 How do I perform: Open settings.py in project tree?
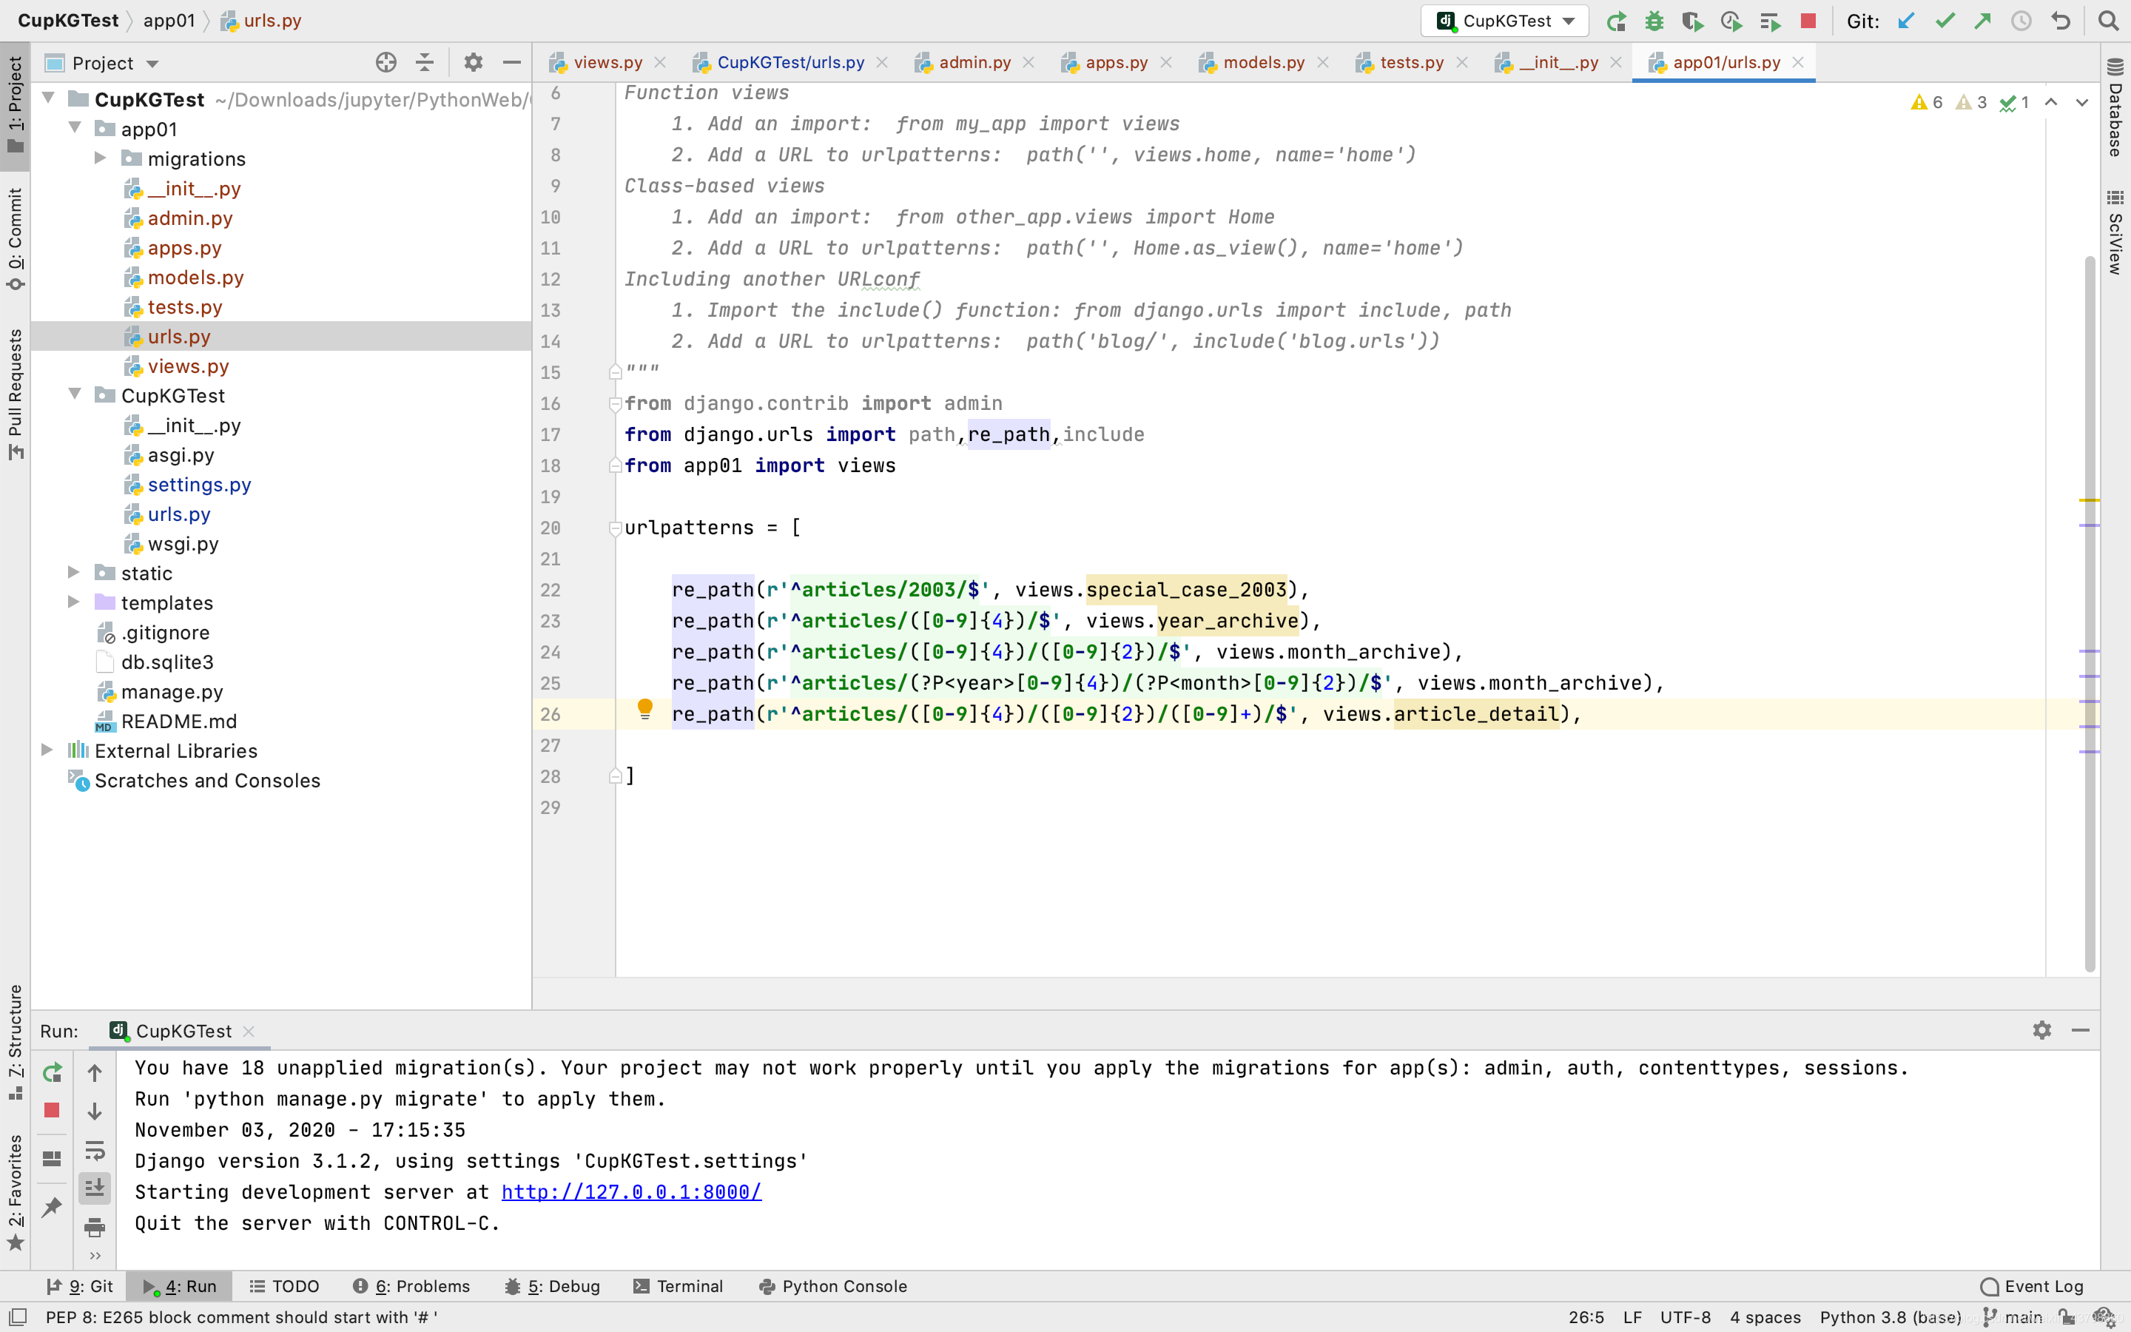(199, 485)
